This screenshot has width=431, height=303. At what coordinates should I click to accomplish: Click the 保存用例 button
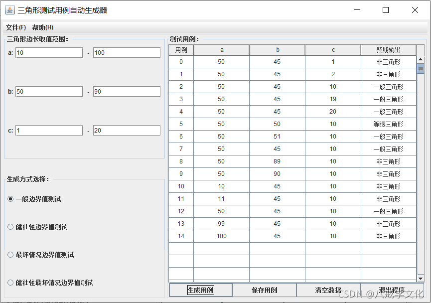tap(265, 290)
